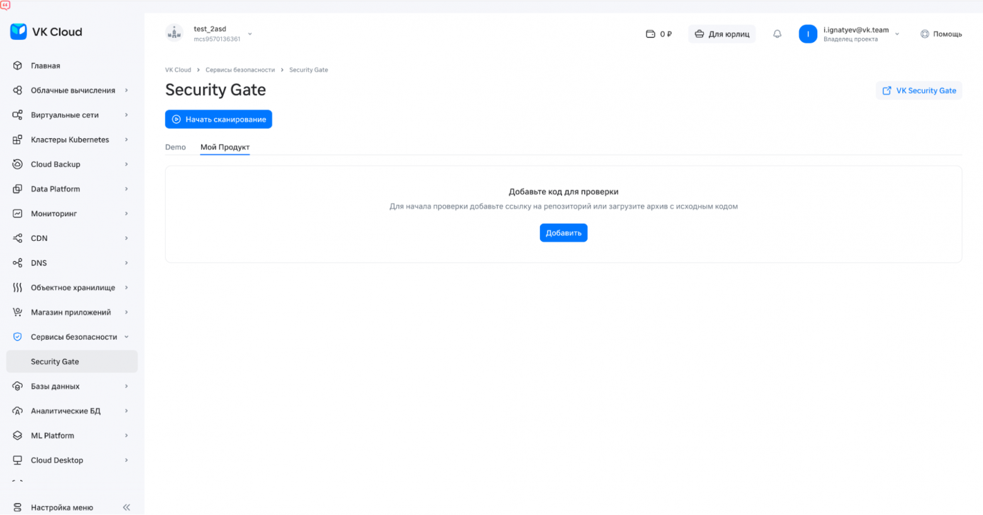Expand Кластеры Kubernetes submenu chevron
The width and height of the screenshot is (983, 515).
127,139
